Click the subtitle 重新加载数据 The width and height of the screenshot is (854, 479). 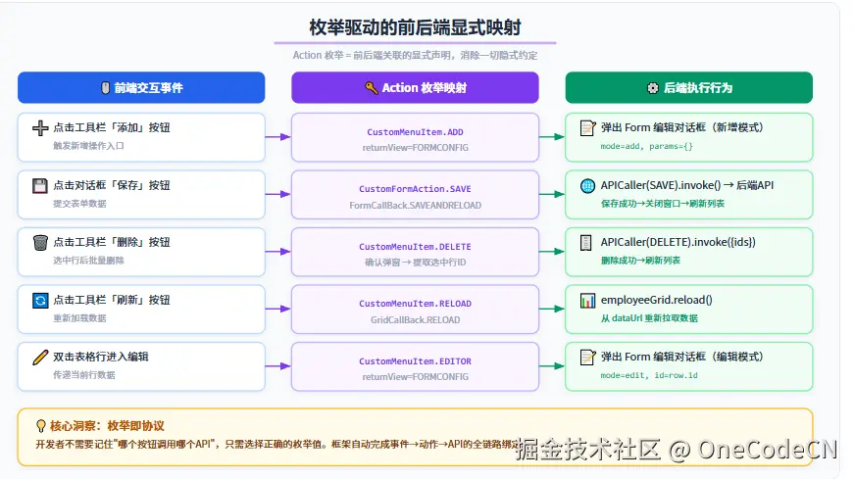tap(79, 318)
